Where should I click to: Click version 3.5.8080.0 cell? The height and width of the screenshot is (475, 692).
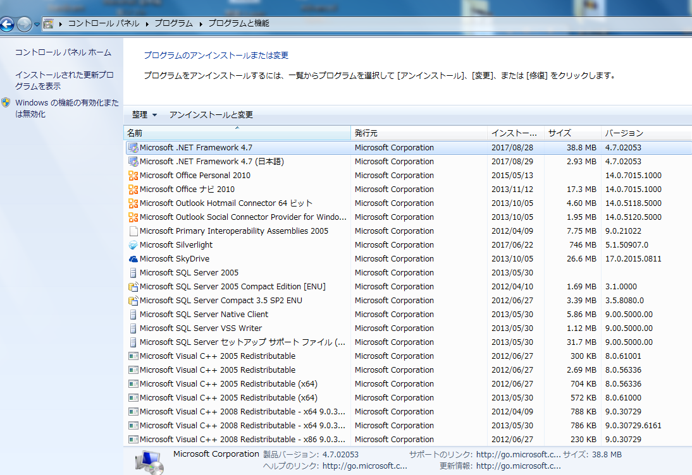(624, 301)
